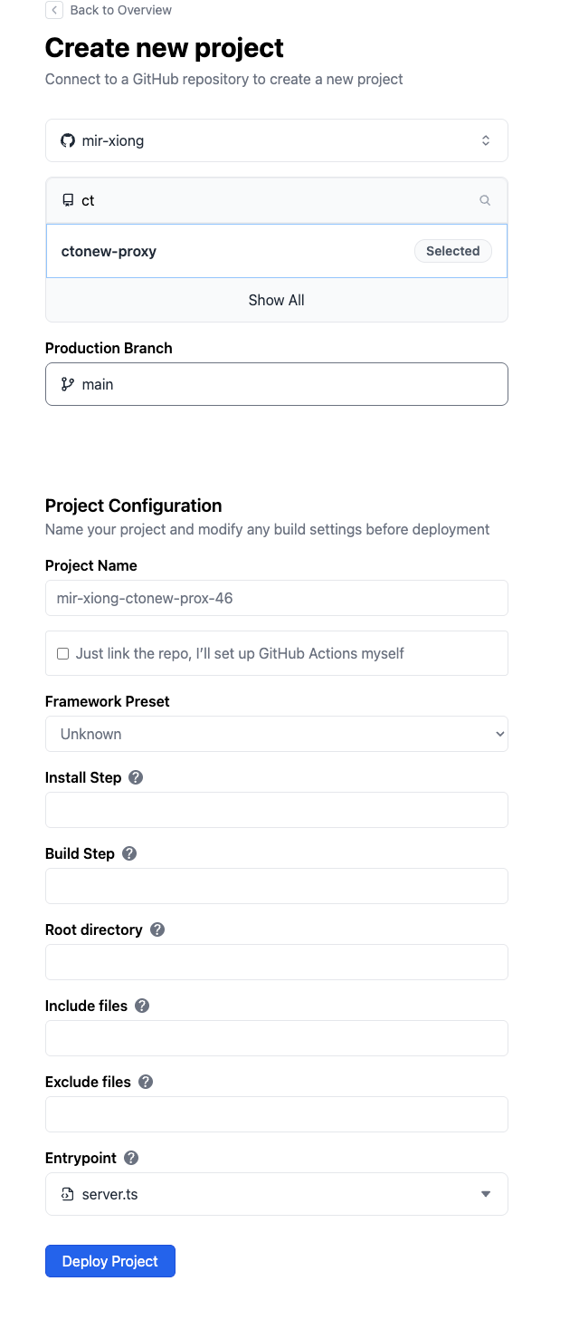Click the back arrow icon near Back to Overview
Screen dimensions: 579x1329
(x=54, y=10)
